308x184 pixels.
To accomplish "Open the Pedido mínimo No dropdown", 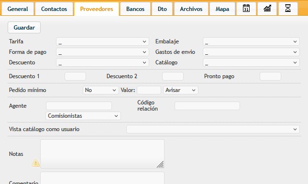I will point(101,90).
